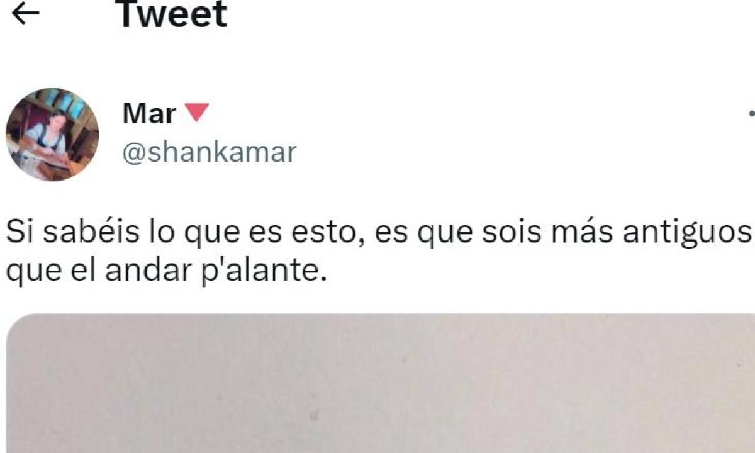The height and width of the screenshot is (453, 755).
Task: Open profile via display name Mar
Action: point(149,114)
